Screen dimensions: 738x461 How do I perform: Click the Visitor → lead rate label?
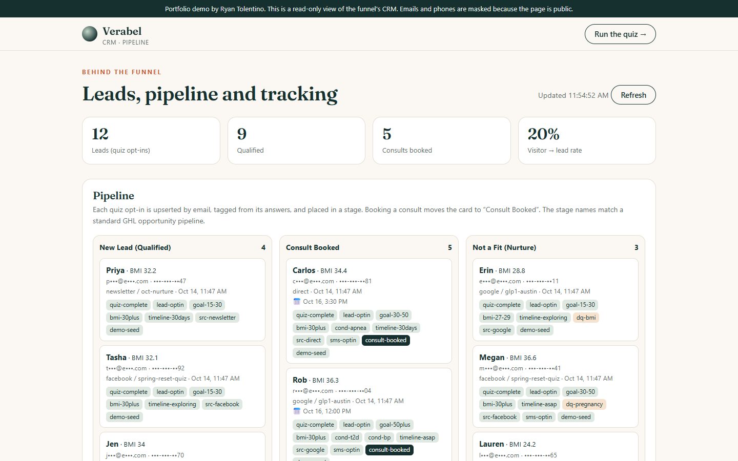click(555, 151)
